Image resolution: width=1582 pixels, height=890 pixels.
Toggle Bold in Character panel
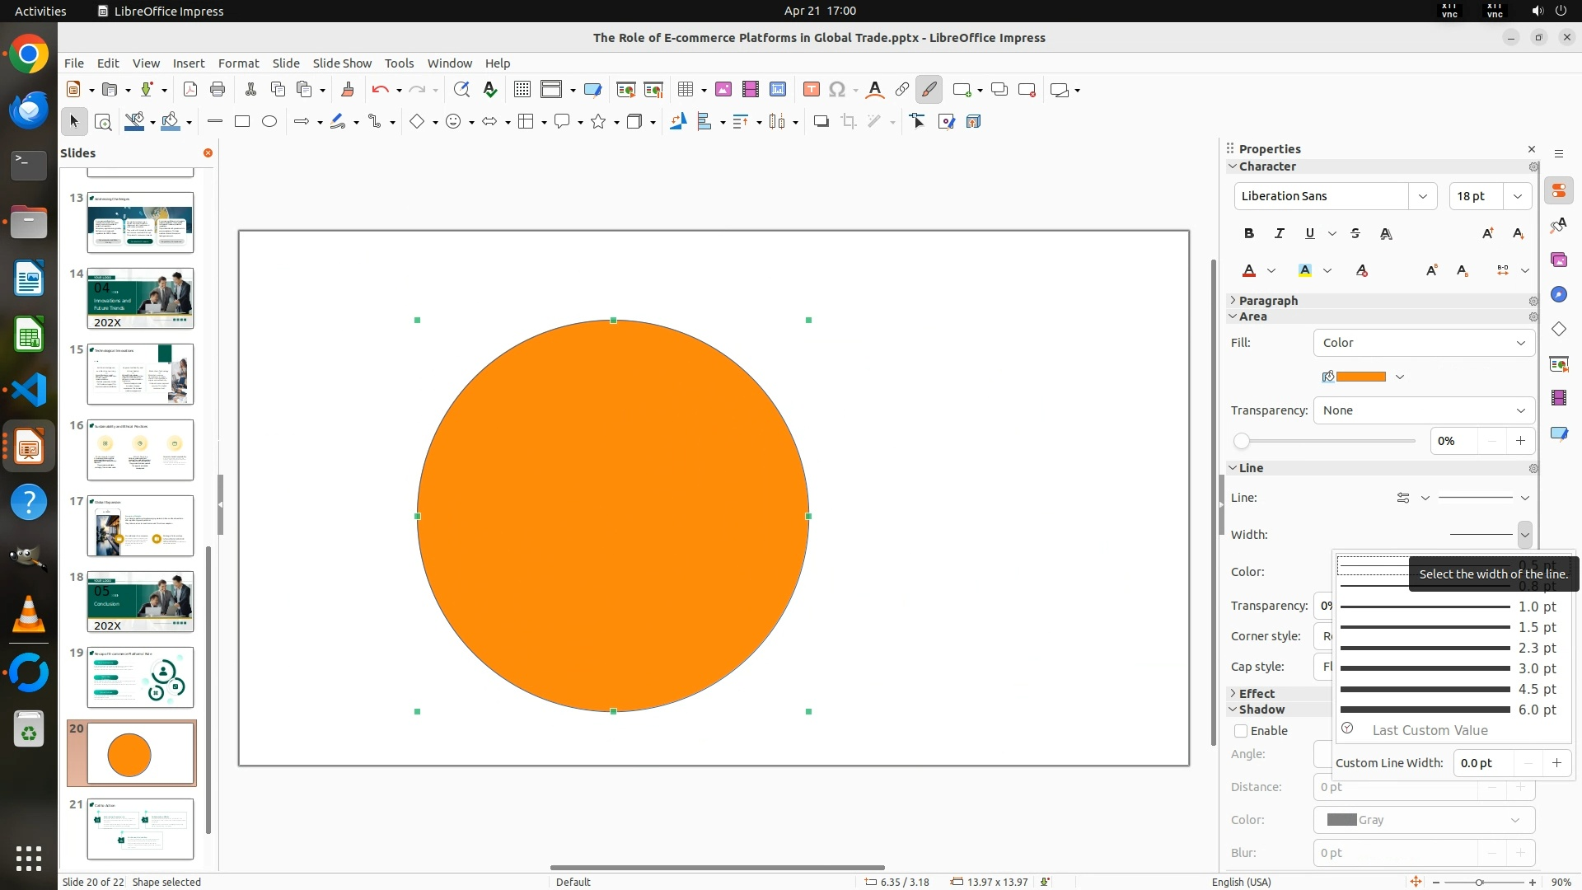[x=1249, y=234]
